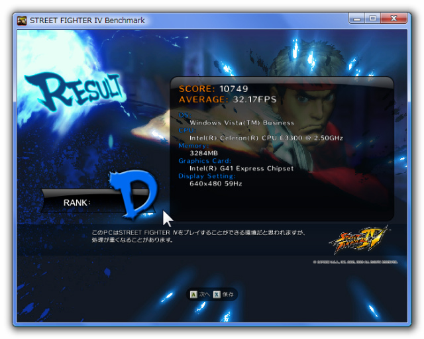Click the Display Setting: label
The image size is (424, 339).
(x=207, y=176)
